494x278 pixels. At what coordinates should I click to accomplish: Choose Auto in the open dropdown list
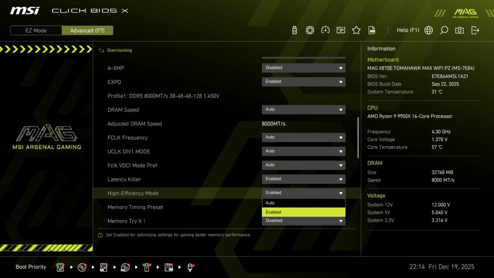[303, 203]
